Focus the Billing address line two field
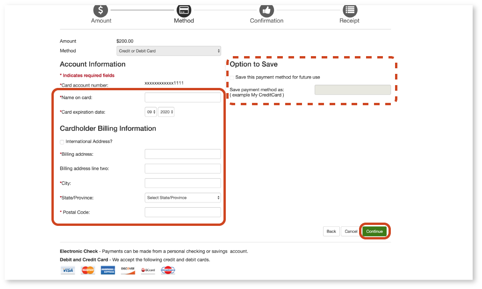482x289 pixels. click(x=183, y=168)
